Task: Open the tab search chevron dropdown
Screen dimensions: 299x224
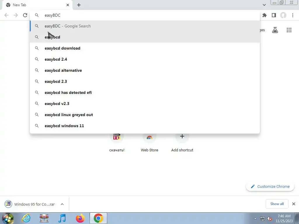Action: tap(264, 5)
